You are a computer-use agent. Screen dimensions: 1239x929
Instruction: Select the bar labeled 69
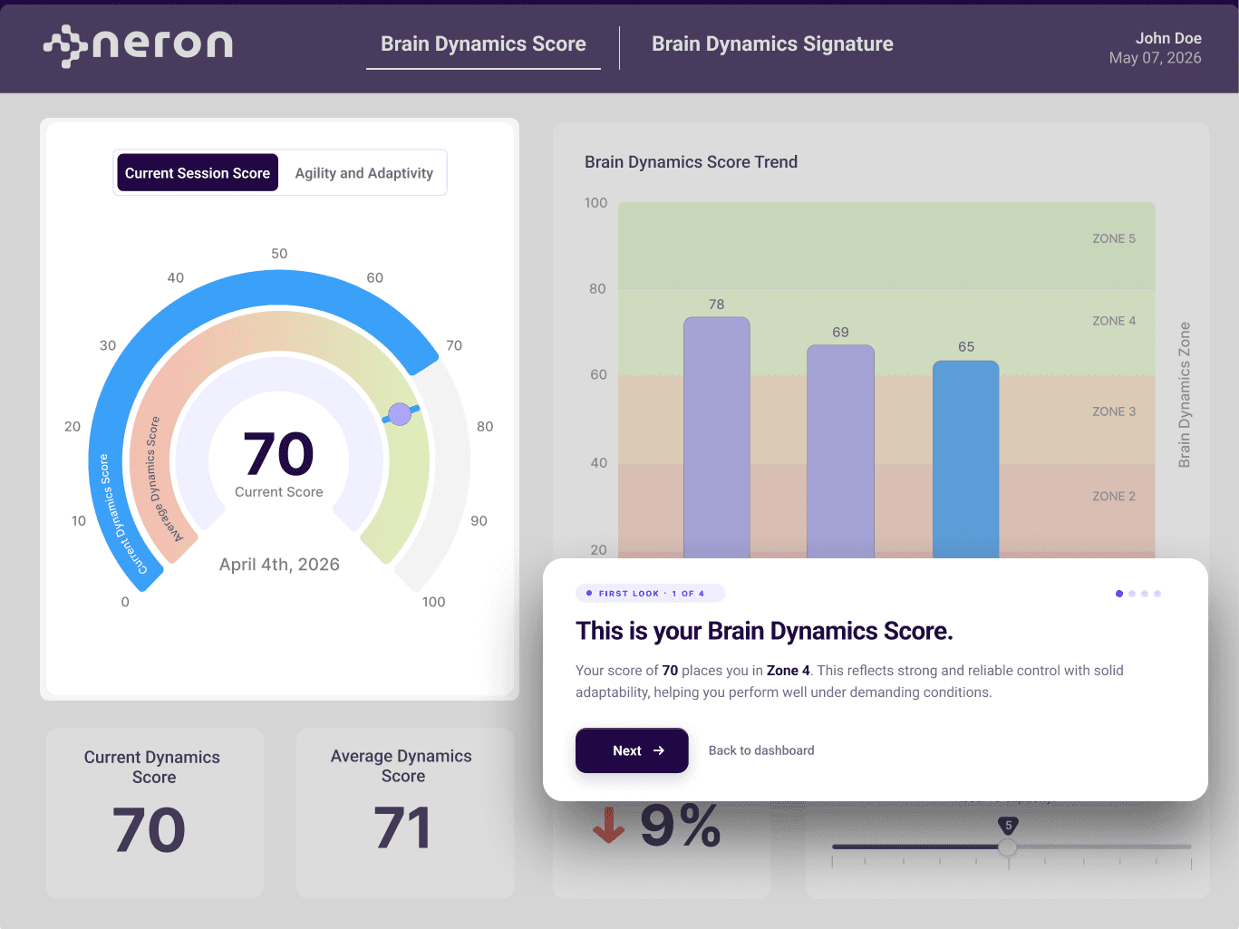[840, 451]
